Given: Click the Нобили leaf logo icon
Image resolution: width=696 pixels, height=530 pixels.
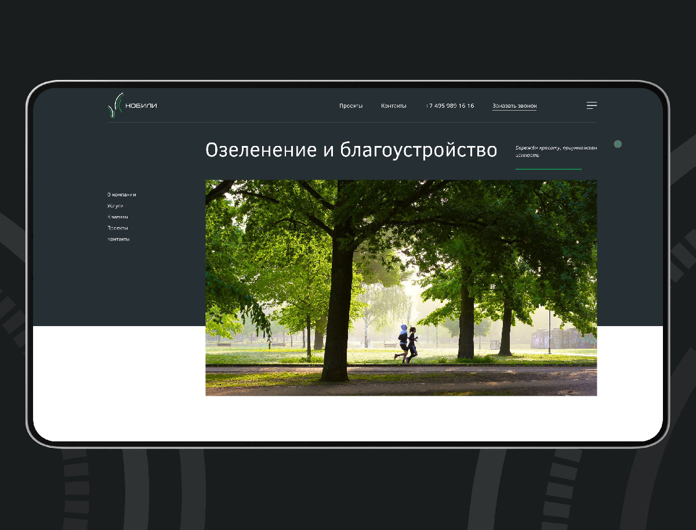Looking at the screenshot, I should pos(115,105).
